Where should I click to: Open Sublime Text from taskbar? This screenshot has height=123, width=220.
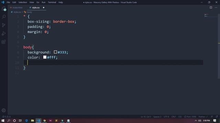(56, 121)
